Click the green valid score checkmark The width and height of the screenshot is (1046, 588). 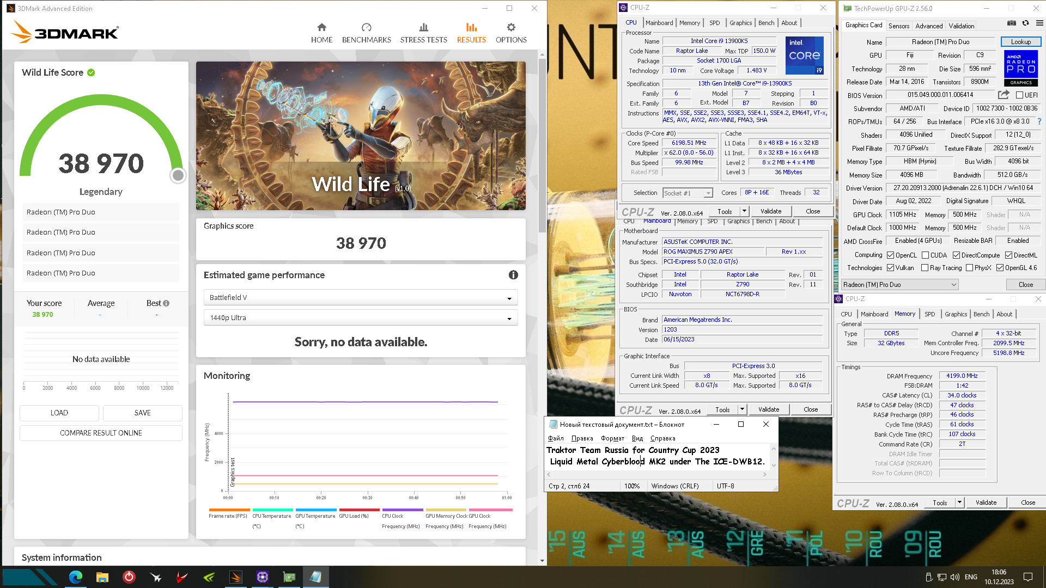pyautogui.click(x=91, y=72)
